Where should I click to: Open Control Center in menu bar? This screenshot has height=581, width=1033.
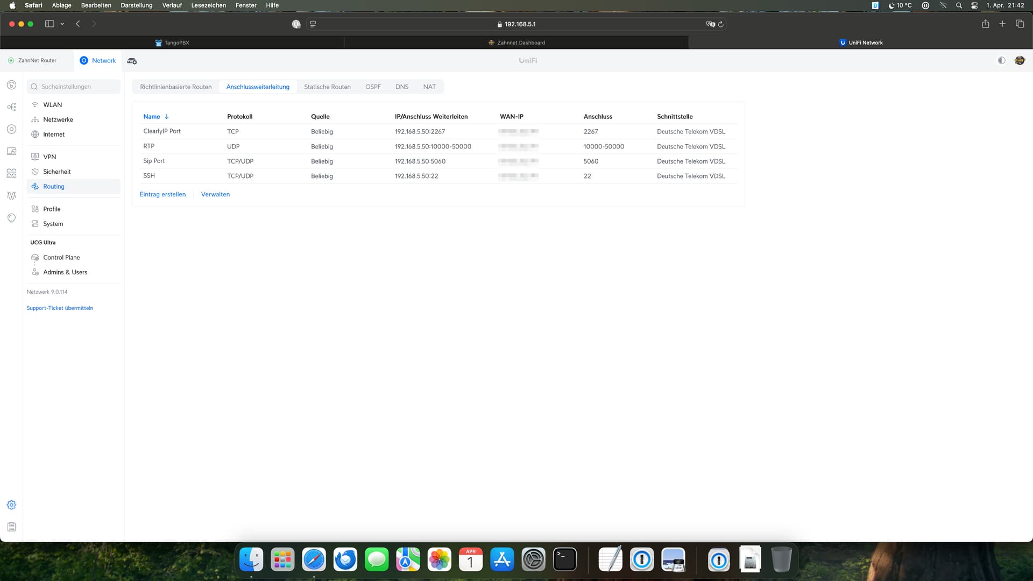pos(974,5)
